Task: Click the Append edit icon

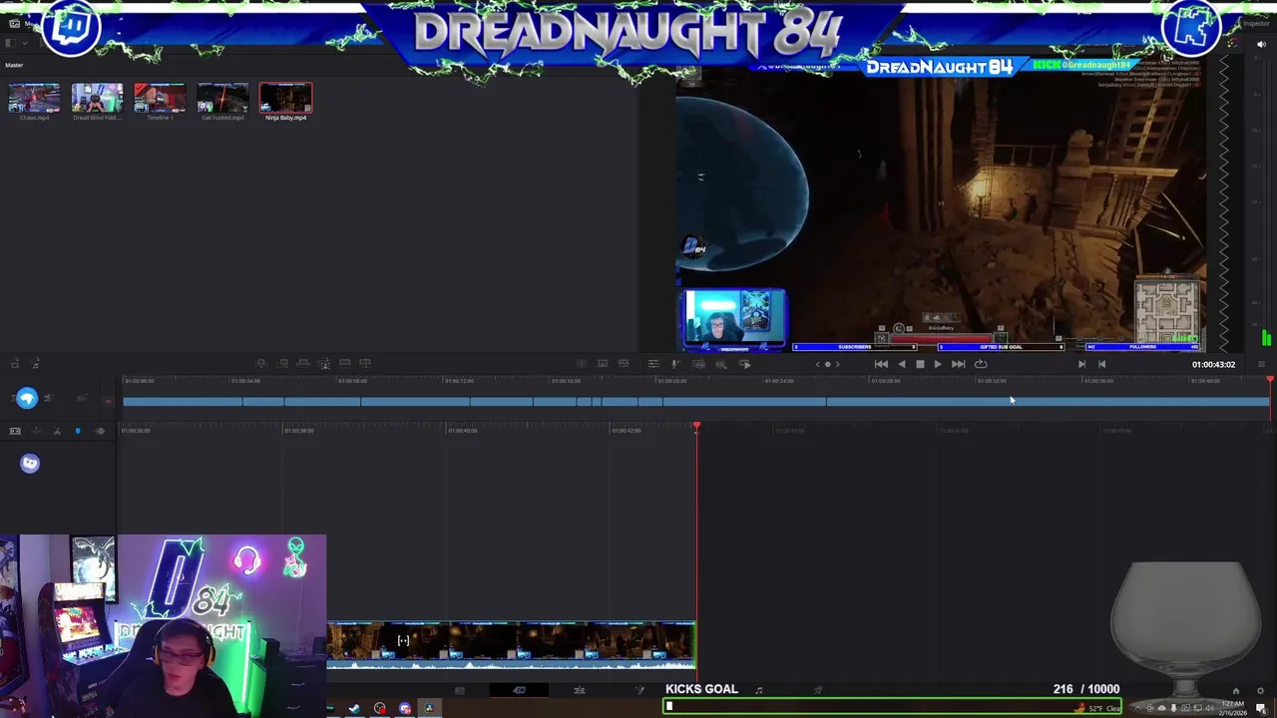Action: coord(282,363)
